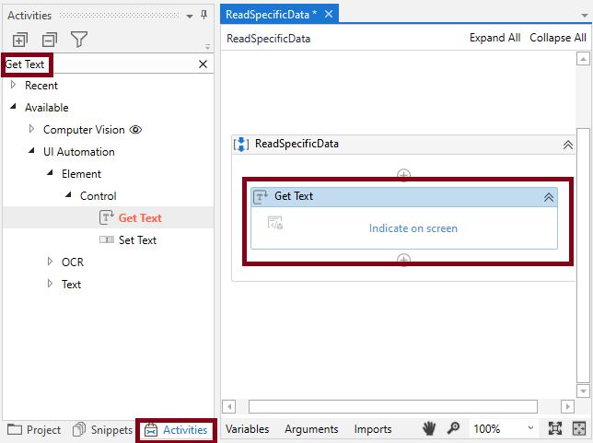Image resolution: width=593 pixels, height=443 pixels.
Task: Click the Collapse All activities tree icon
Action: pos(49,40)
